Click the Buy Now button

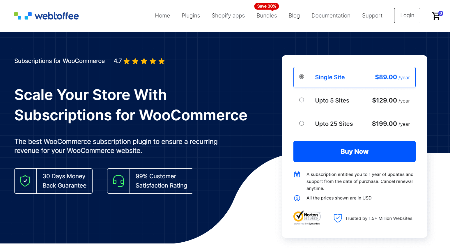point(355,151)
